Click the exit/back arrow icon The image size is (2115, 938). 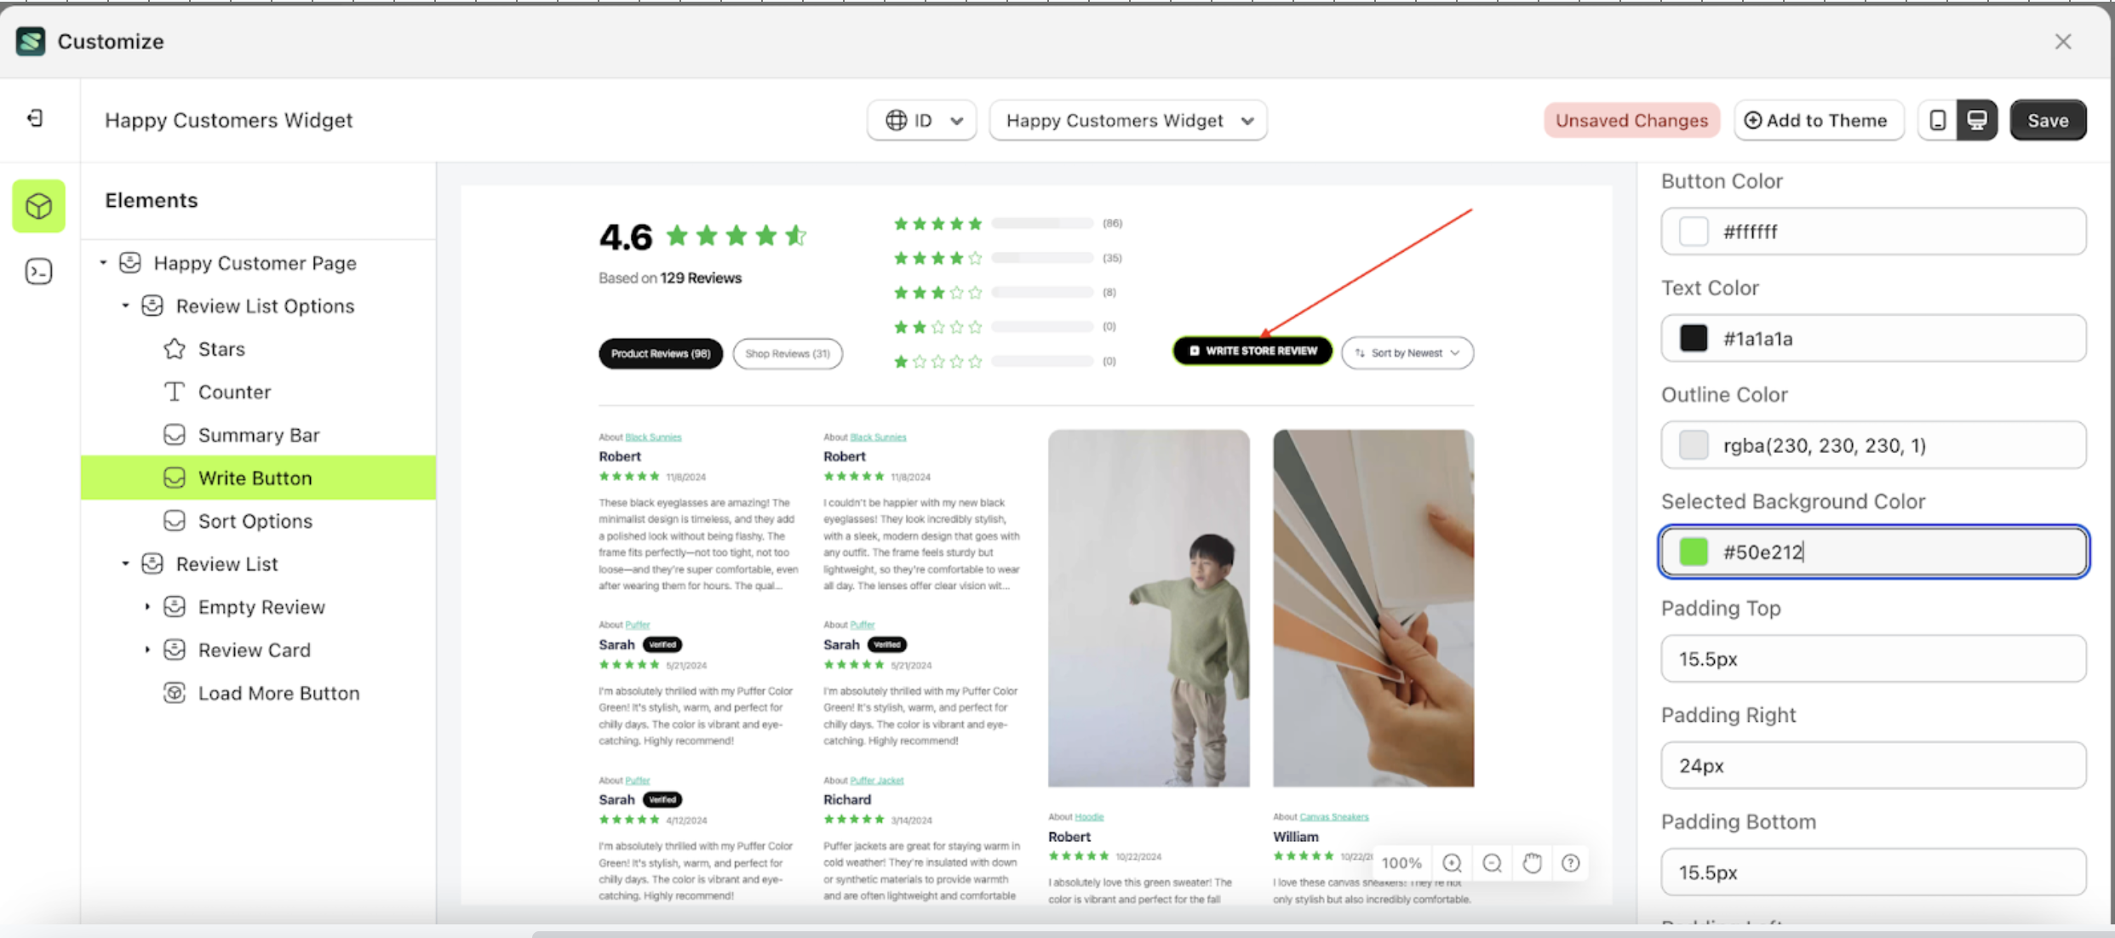point(35,118)
